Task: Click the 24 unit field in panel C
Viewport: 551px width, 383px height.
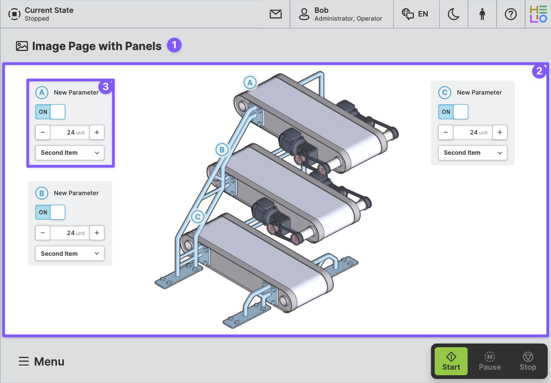Action: [473, 132]
